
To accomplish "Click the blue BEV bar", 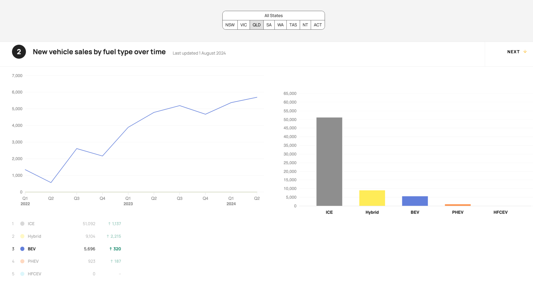I will 415,201.
